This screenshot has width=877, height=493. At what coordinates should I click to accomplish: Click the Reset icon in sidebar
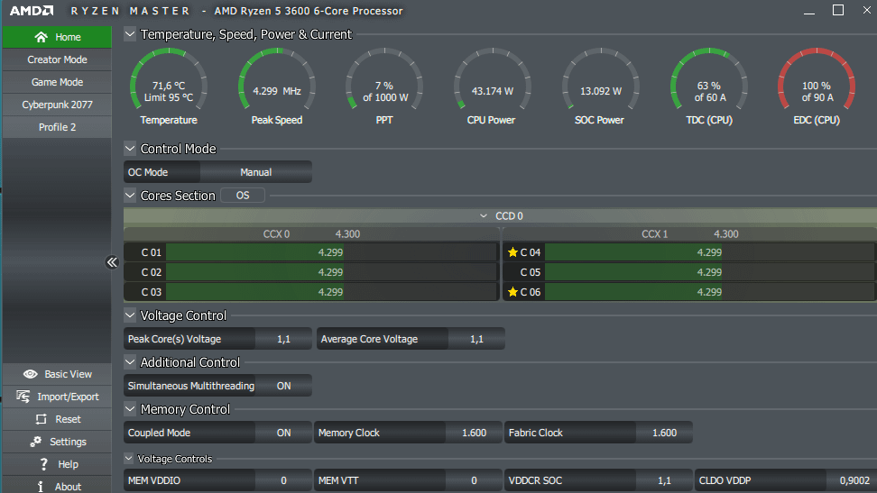(41, 419)
